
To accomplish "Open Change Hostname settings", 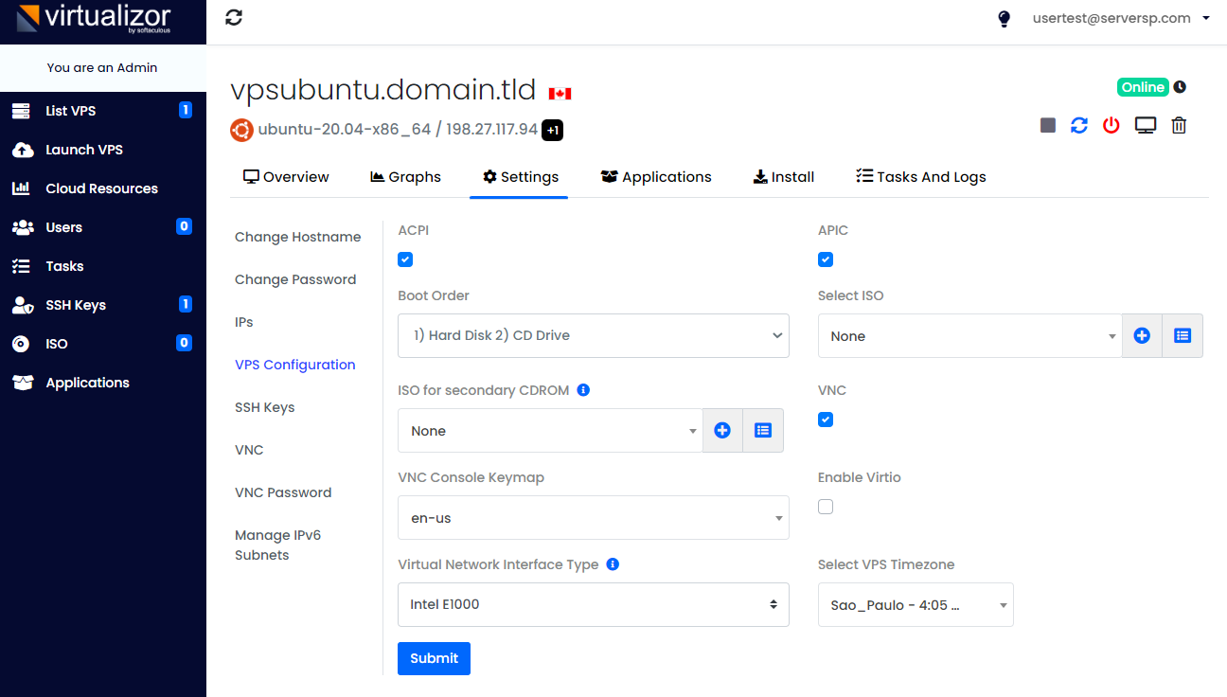I will [x=298, y=237].
